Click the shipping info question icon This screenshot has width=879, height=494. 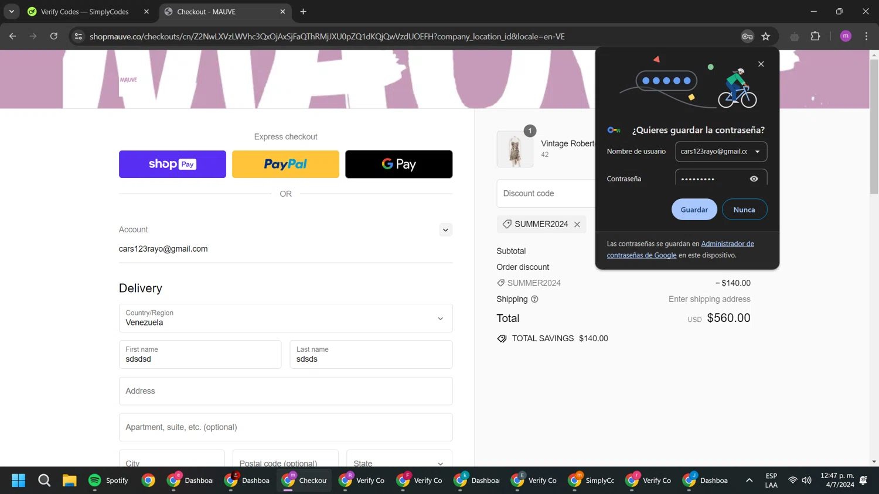[534, 299]
